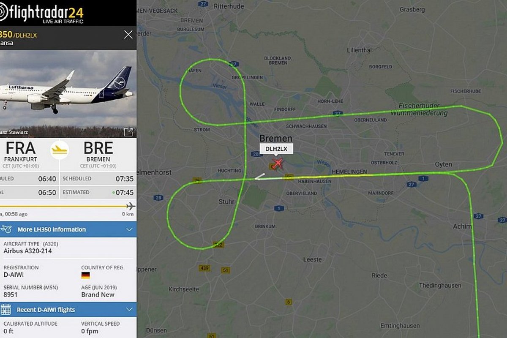This screenshot has height=338, width=507.
Task: Close the flight details panel
Action: tap(128, 35)
